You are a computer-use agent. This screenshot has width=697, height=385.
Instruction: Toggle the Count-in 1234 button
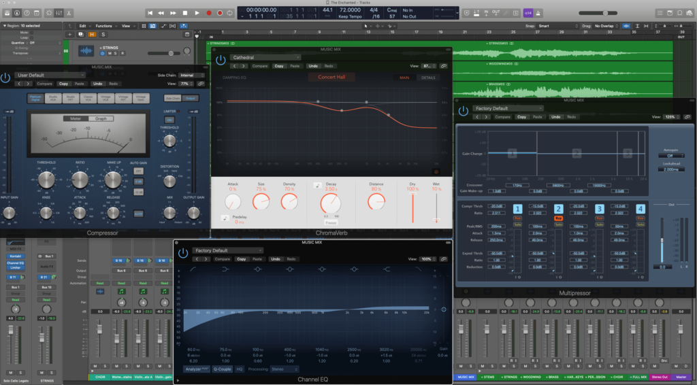(528, 13)
